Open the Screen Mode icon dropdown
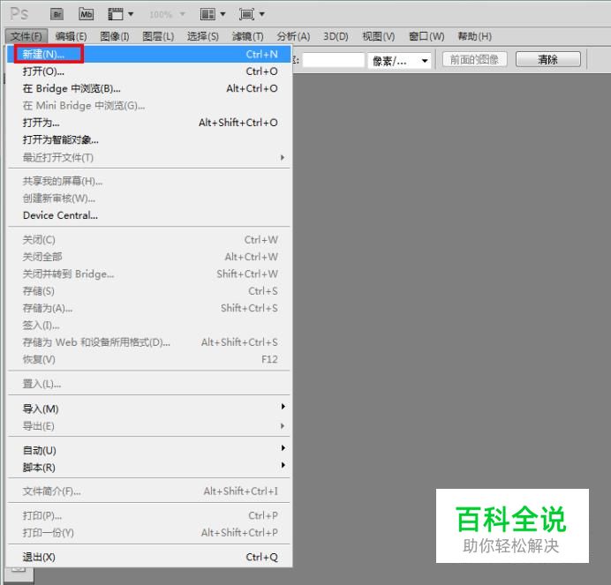611x585 pixels. (252, 14)
